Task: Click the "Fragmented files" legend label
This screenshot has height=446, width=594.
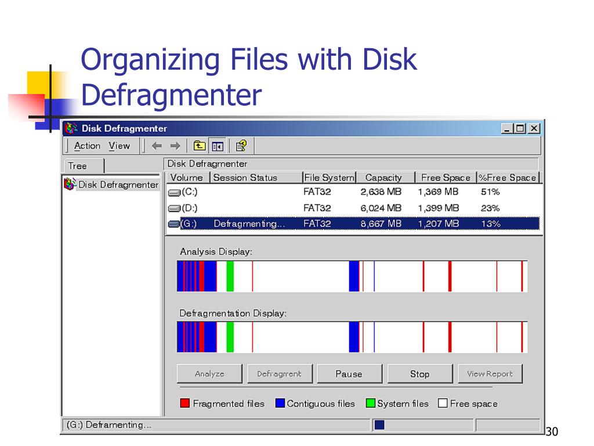Action: (229, 404)
